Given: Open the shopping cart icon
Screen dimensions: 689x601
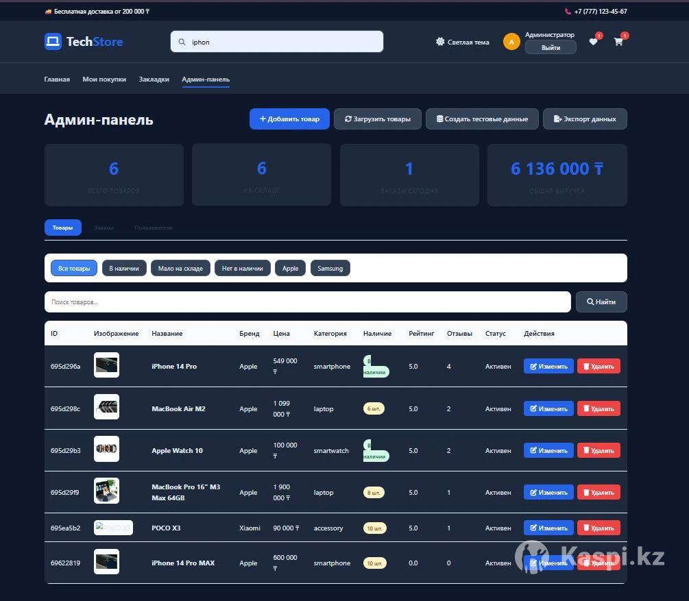Looking at the screenshot, I should tap(618, 42).
